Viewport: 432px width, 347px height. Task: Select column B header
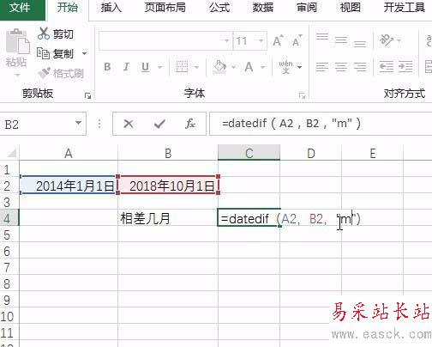[168, 153]
